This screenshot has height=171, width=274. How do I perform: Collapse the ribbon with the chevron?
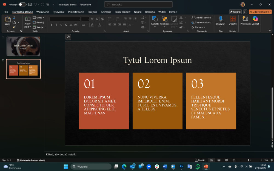coord(270,31)
